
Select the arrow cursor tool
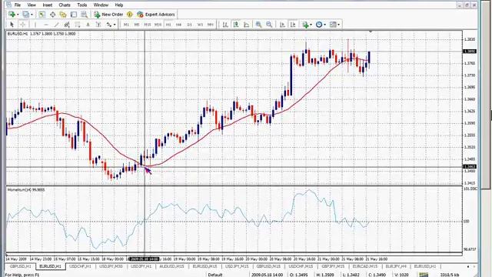click(x=12, y=25)
